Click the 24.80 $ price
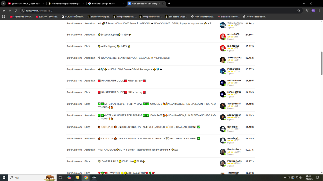The width and height of the screenshot is (323, 181). (249, 35)
